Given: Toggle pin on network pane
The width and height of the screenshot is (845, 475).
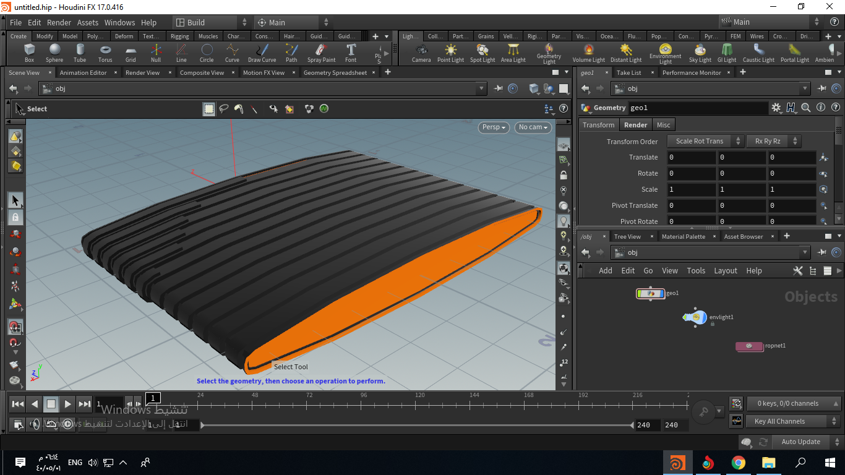Looking at the screenshot, I should [823, 252].
